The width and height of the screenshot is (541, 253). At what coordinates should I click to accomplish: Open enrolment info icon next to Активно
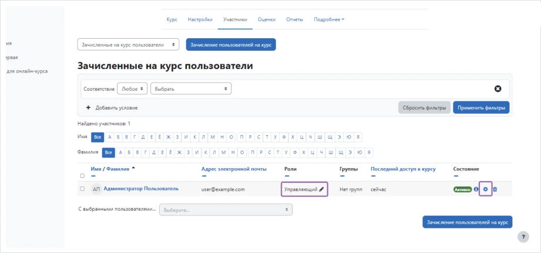pyautogui.click(x=476, y=189)
